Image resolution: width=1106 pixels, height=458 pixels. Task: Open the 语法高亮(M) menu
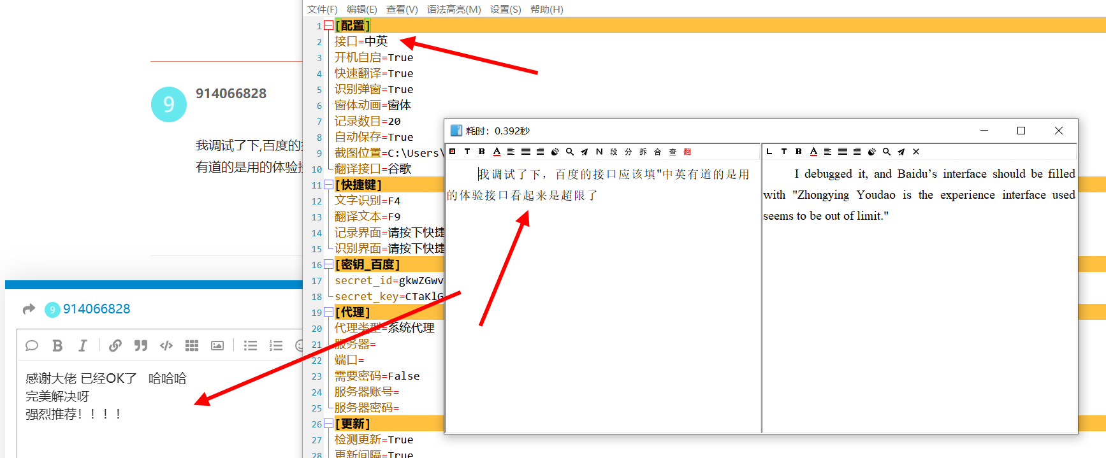(454, 9)
